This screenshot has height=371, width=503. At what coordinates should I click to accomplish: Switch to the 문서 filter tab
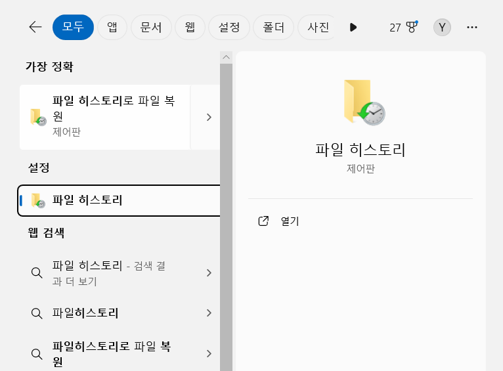[x=151, y=28]
